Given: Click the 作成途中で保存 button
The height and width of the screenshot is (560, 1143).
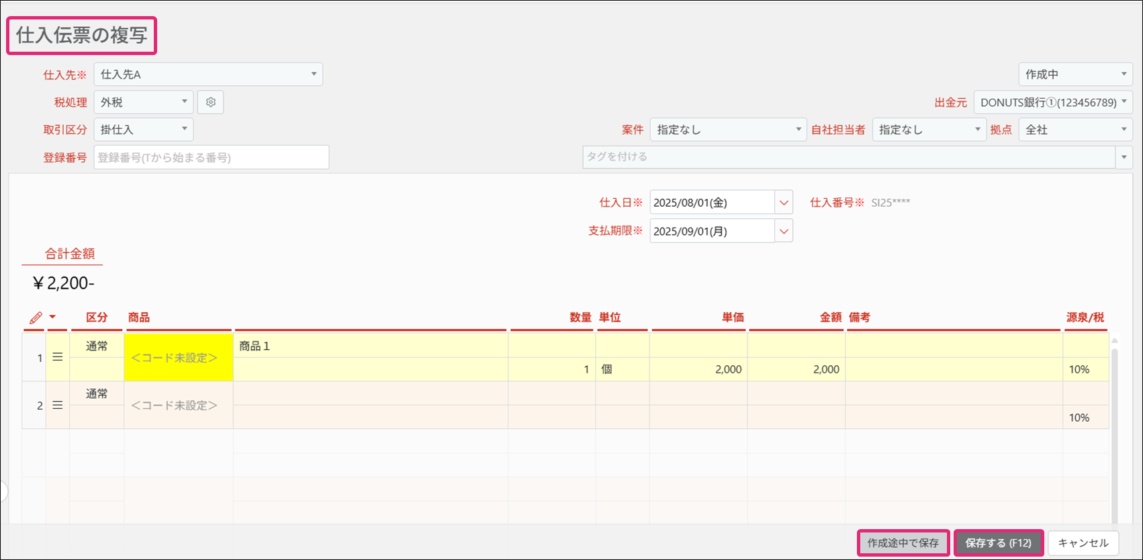Looking at the screenshot, I should click(x=903, y=543).
